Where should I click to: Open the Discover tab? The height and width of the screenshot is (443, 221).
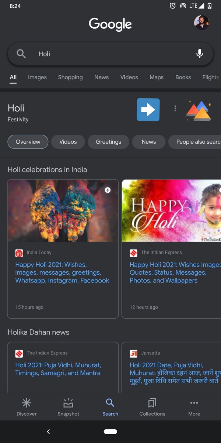[27, 408]
